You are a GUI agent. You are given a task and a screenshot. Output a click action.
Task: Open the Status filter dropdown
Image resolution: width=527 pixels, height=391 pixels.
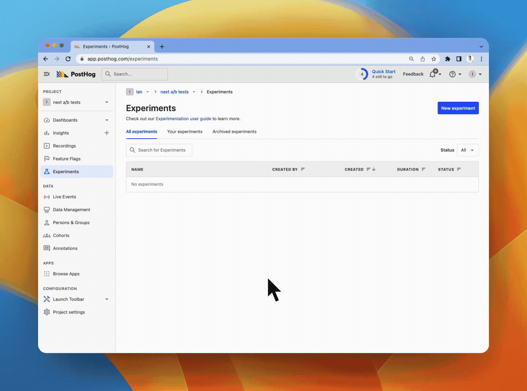[x=467, y=150]
